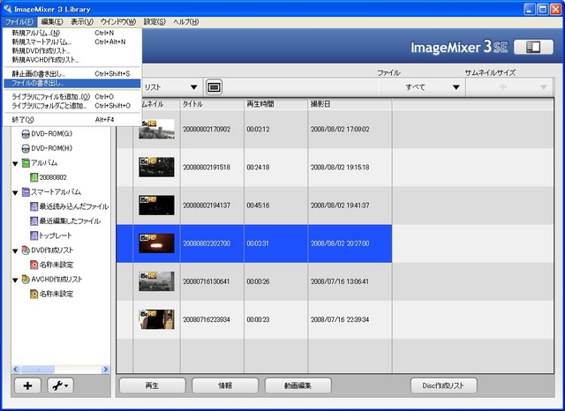Select DVD-ROM(G:) drive icon
Viewport: 565px width, 411px height.
[x=26, y=134]
